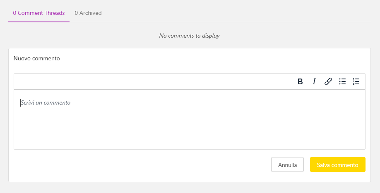Insert a hyperlink via chain icon
This screenshot has height=193, width=380.
coord(328,81)
